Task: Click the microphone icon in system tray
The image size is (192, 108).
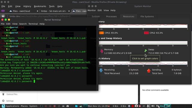Action: [148, 106]
